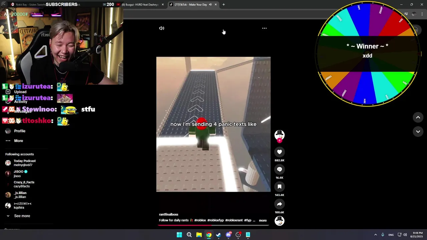Open Steam from taskbar
The width and height of the screenshot is (427, 240).
click(x=219, y=235)
